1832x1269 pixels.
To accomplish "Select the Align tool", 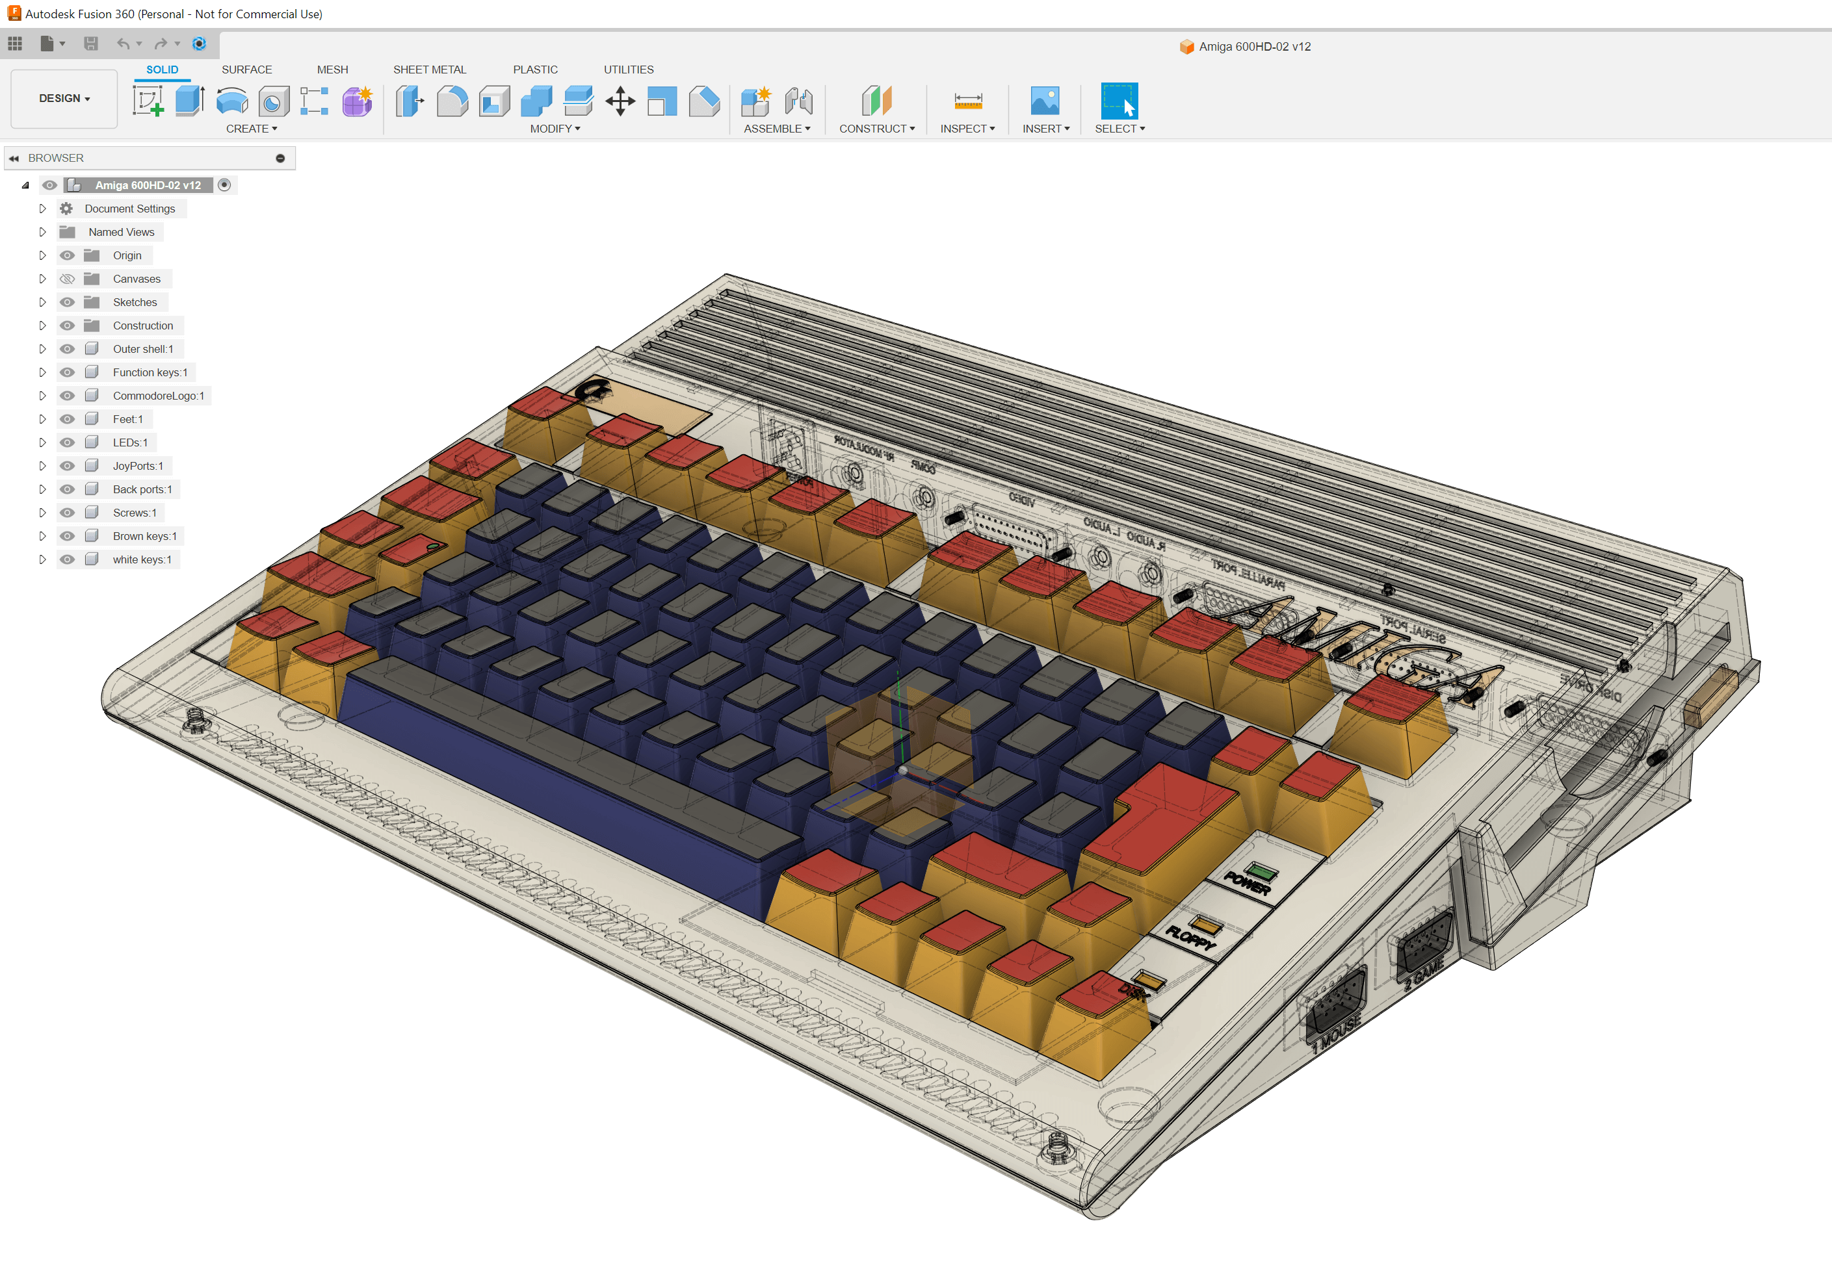I will point(662,101).
